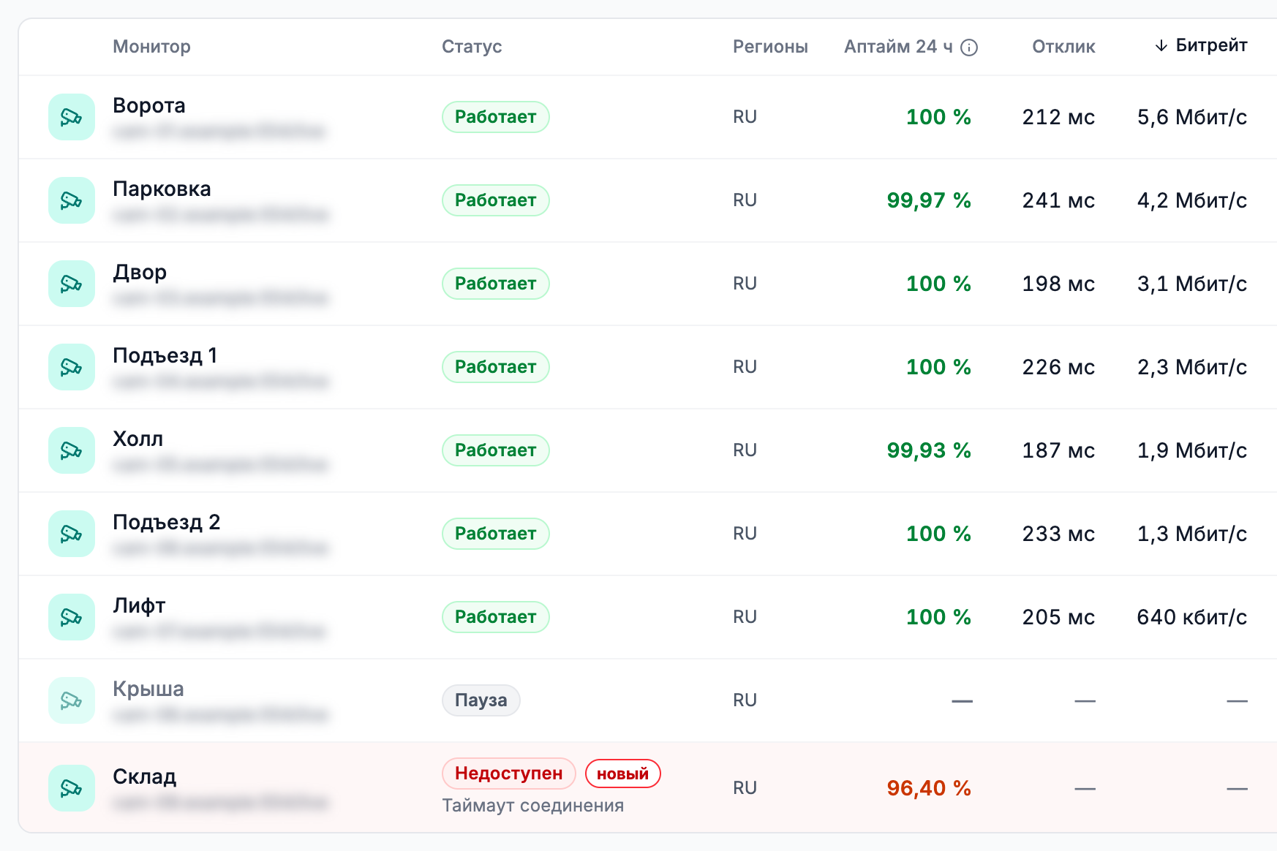Sort by Аптайм 24 ч column header
This screenshot has height=851, width=1277.
[x=898, y=47]
